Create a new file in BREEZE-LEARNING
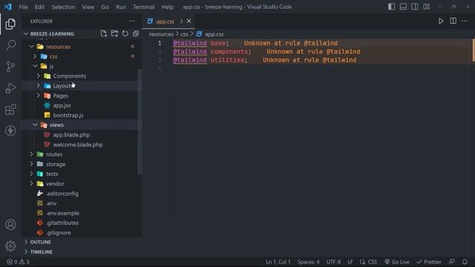Viewport: 475px width, 267px height. (x=104, y=33)
